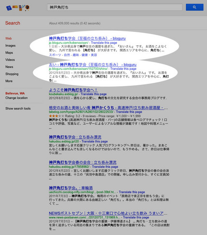
Task: Focus the search box containing 神戸角打ち
Action: click(x=115, y=7)
